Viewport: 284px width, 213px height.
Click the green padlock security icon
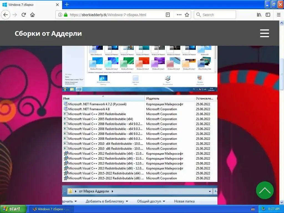(x=66, y=15)
